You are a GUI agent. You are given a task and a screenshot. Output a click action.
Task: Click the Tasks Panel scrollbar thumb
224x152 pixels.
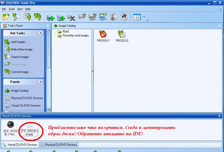point(48,50)
